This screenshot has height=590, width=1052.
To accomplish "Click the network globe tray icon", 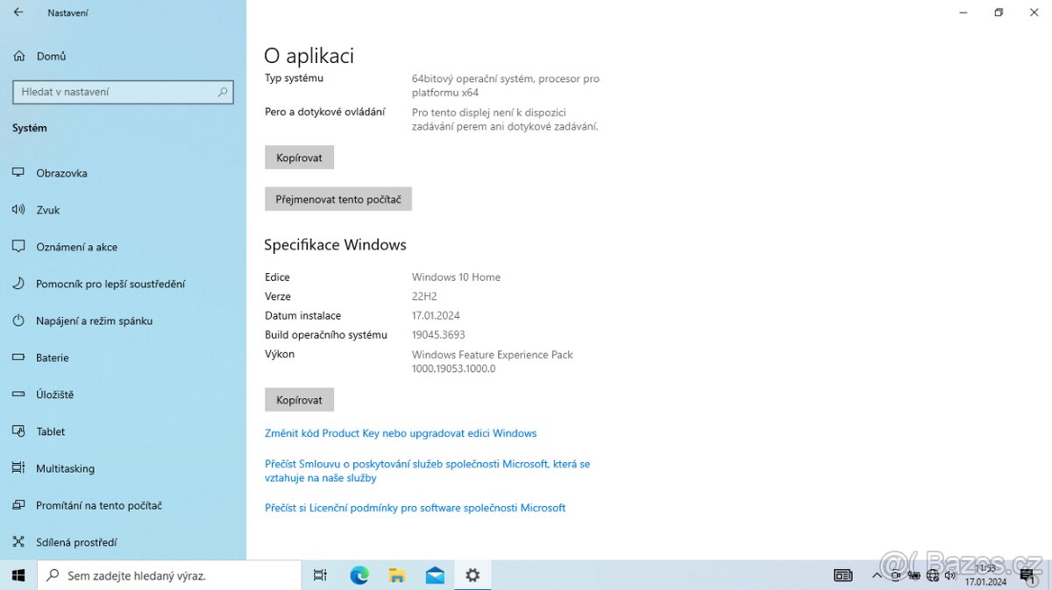I will (933, 576).
